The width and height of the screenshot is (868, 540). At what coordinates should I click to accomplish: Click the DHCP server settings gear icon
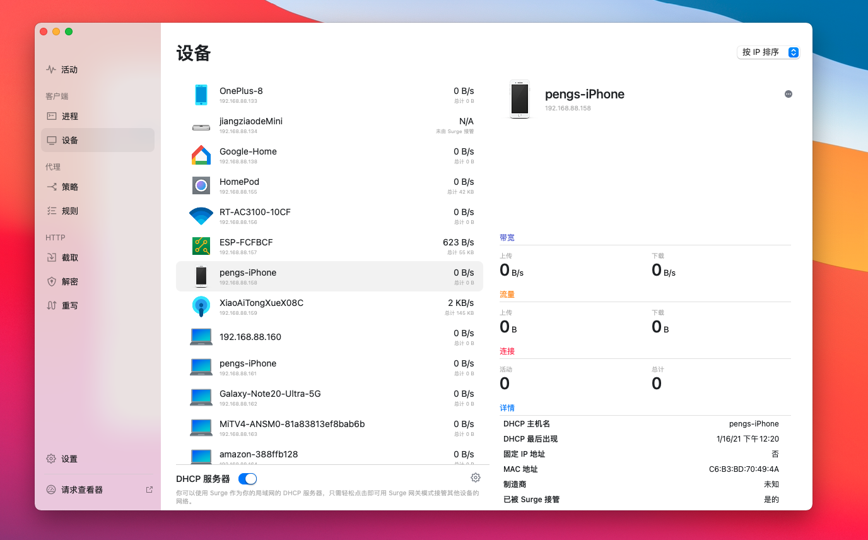[476, 478]
